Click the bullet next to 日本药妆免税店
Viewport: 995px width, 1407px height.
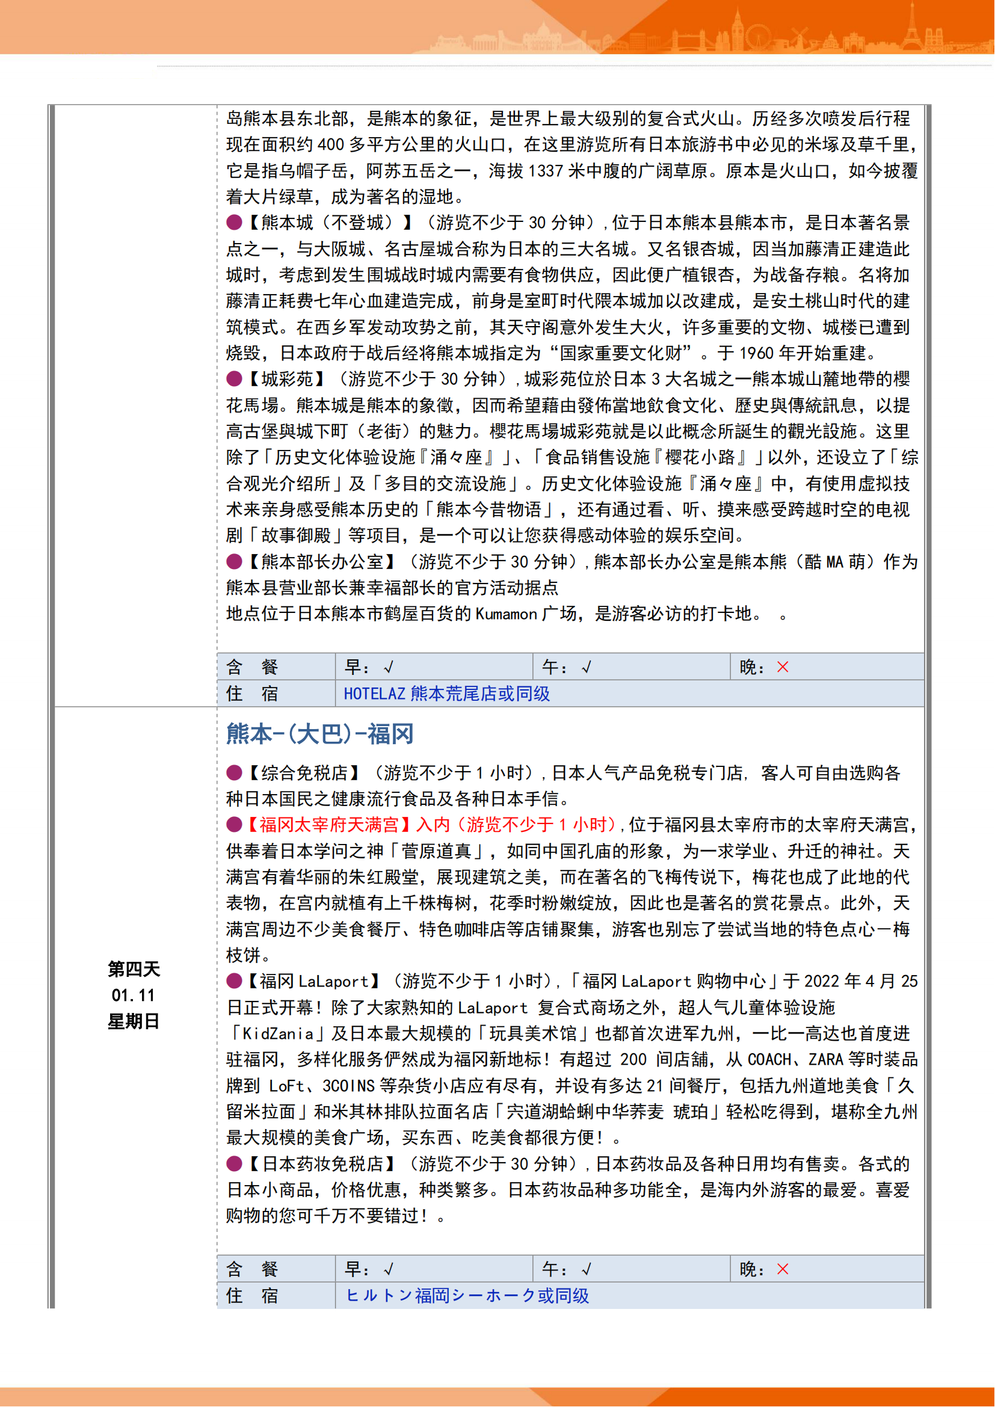[x=234, y=1163]
